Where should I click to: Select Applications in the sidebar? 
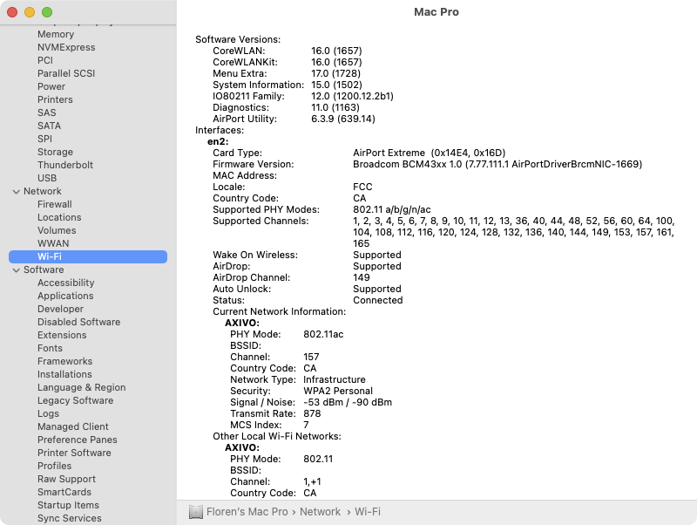tap(65, 296)
